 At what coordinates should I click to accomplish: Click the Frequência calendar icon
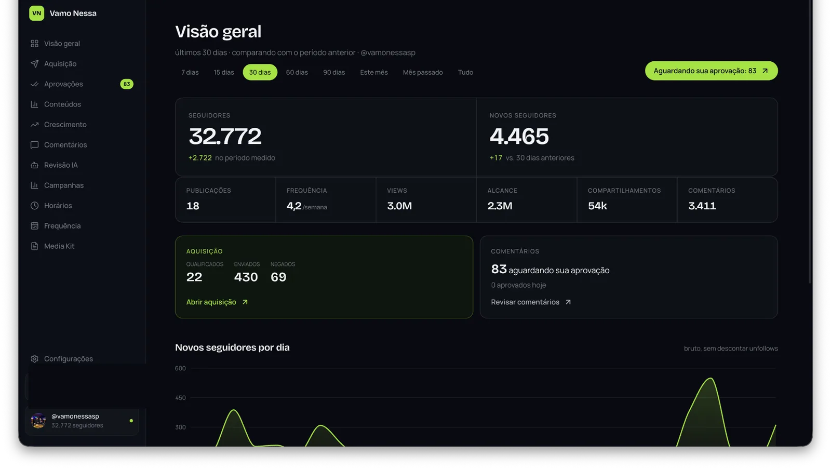click(x=34, y=226)
